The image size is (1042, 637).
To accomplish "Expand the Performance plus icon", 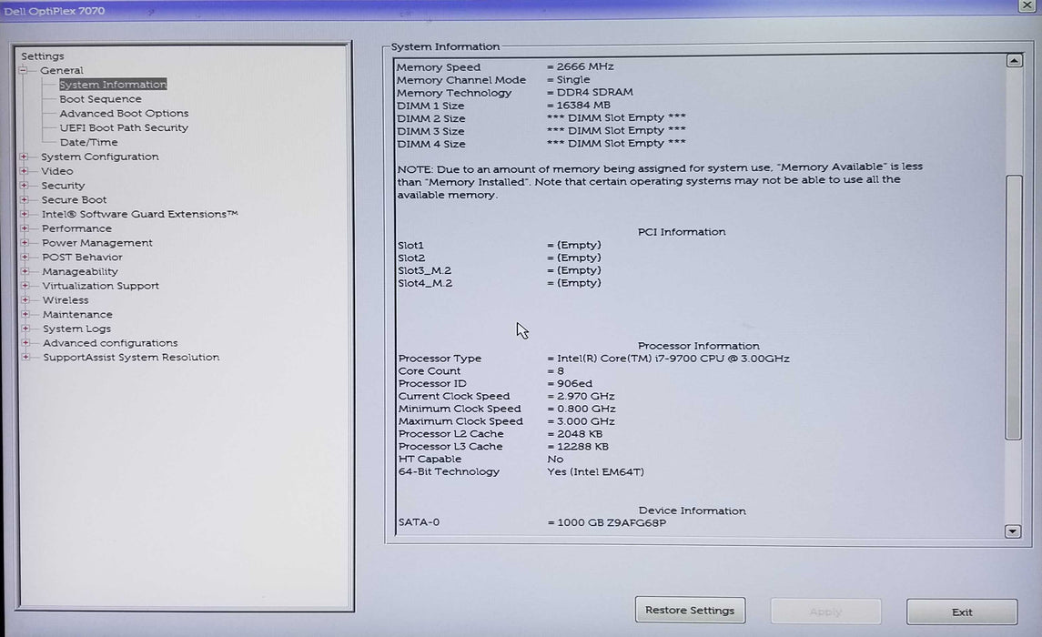I will pyautogui.click(x=25, y=227).
